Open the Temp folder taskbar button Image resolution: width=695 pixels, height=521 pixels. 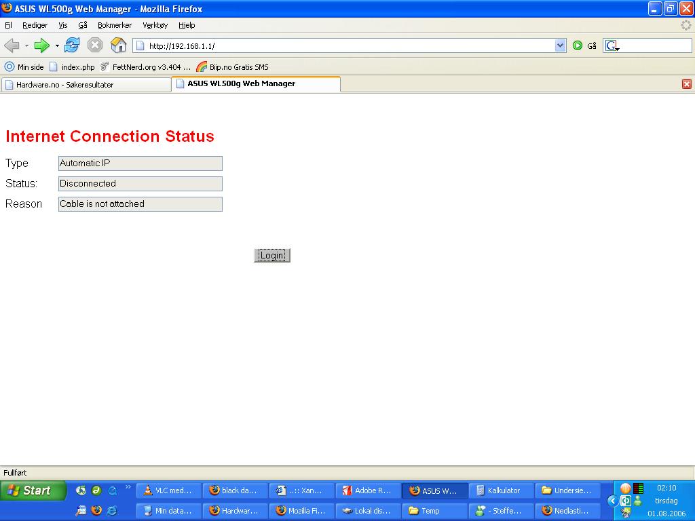coord(434,511)
